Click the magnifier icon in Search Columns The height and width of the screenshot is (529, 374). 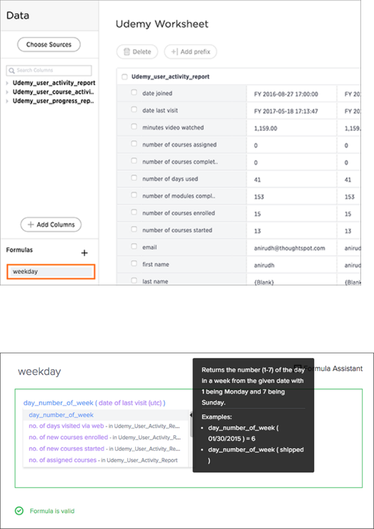pos(11,71)
